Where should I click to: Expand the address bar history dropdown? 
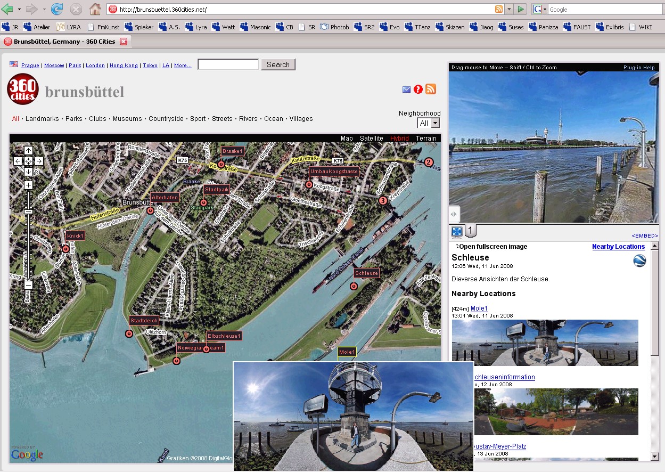(x=508, y=10)
